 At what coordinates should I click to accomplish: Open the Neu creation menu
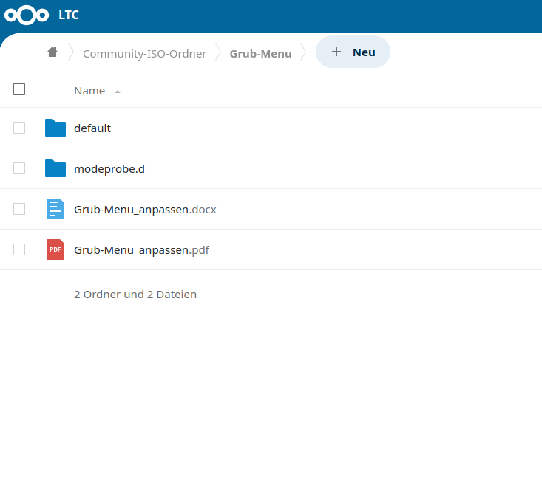353,52
